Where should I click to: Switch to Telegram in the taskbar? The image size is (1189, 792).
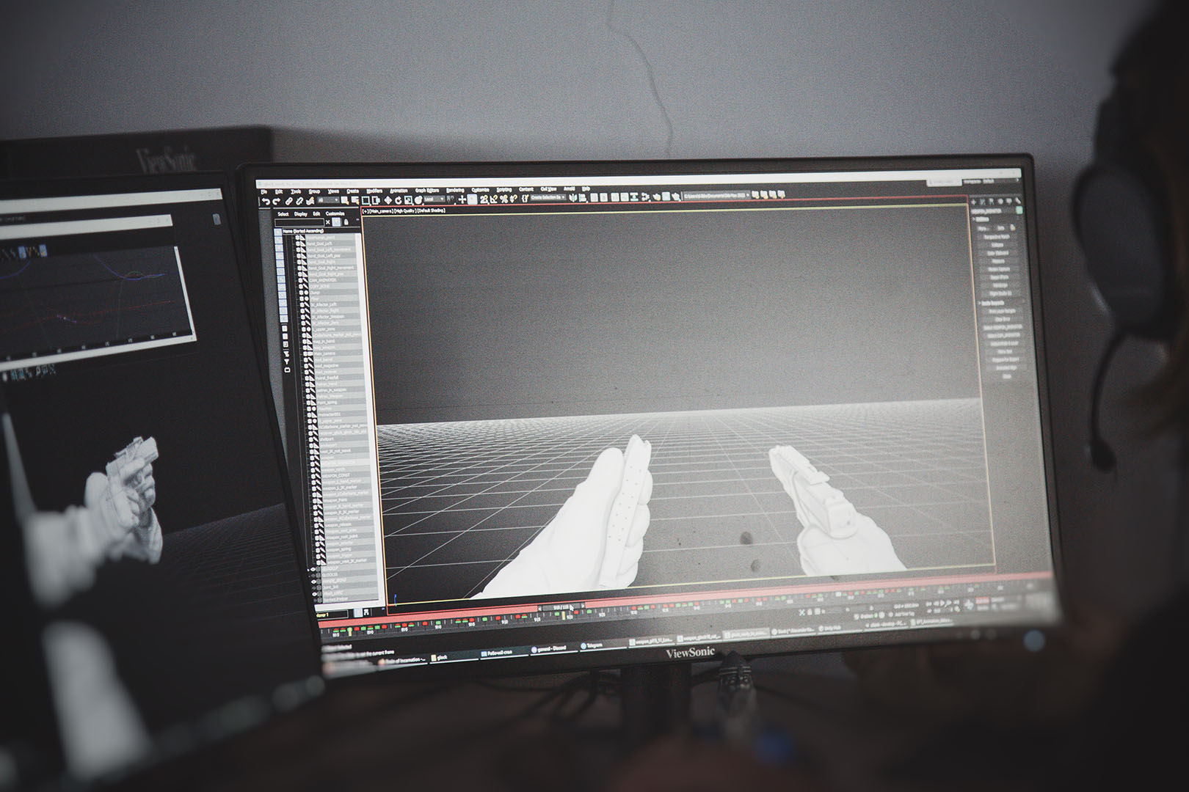click(592, 645)
